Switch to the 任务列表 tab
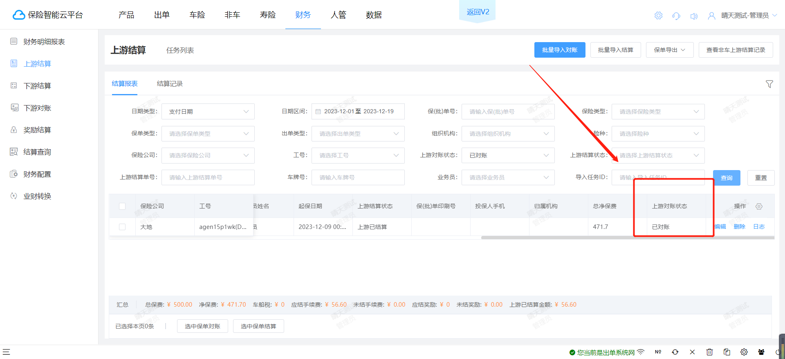Image resolution: width=785 pixels, height=359 pixels. click(180, 50)
